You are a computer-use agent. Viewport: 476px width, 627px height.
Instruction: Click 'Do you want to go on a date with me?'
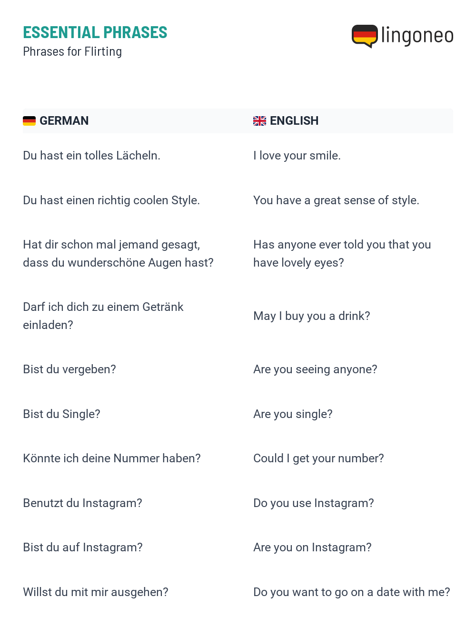coord(352,592)
